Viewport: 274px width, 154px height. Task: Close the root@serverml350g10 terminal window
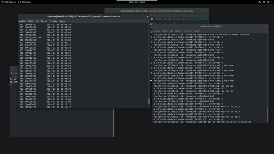266,26
